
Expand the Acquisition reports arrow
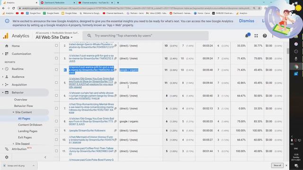[3, 85]
